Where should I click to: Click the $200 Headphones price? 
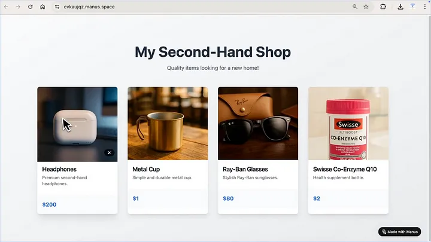(49, 204)
